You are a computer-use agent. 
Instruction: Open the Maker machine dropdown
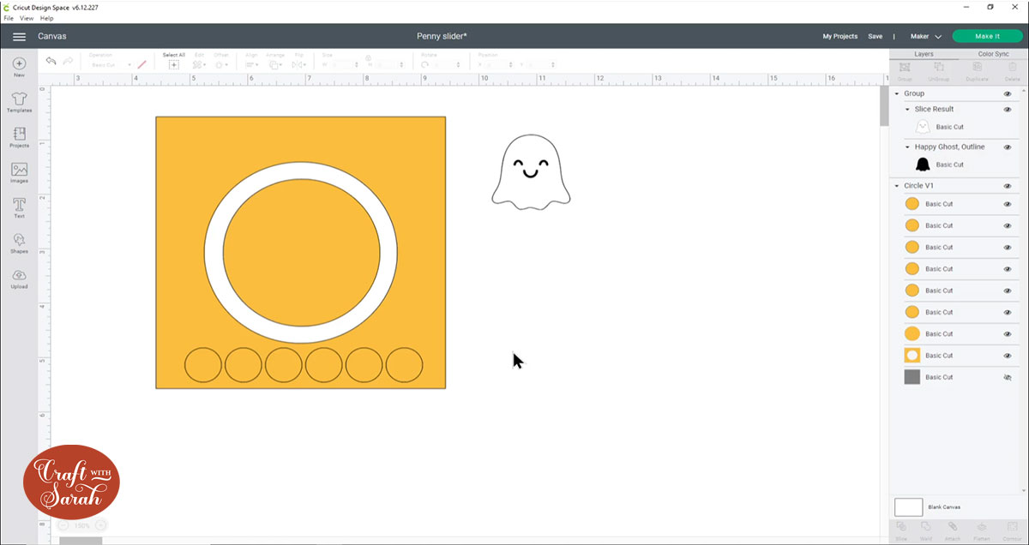pos(925,37)
